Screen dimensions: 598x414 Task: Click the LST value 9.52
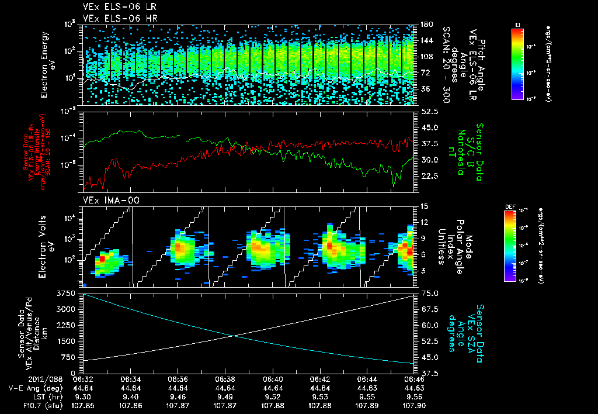tap(272, 397)
